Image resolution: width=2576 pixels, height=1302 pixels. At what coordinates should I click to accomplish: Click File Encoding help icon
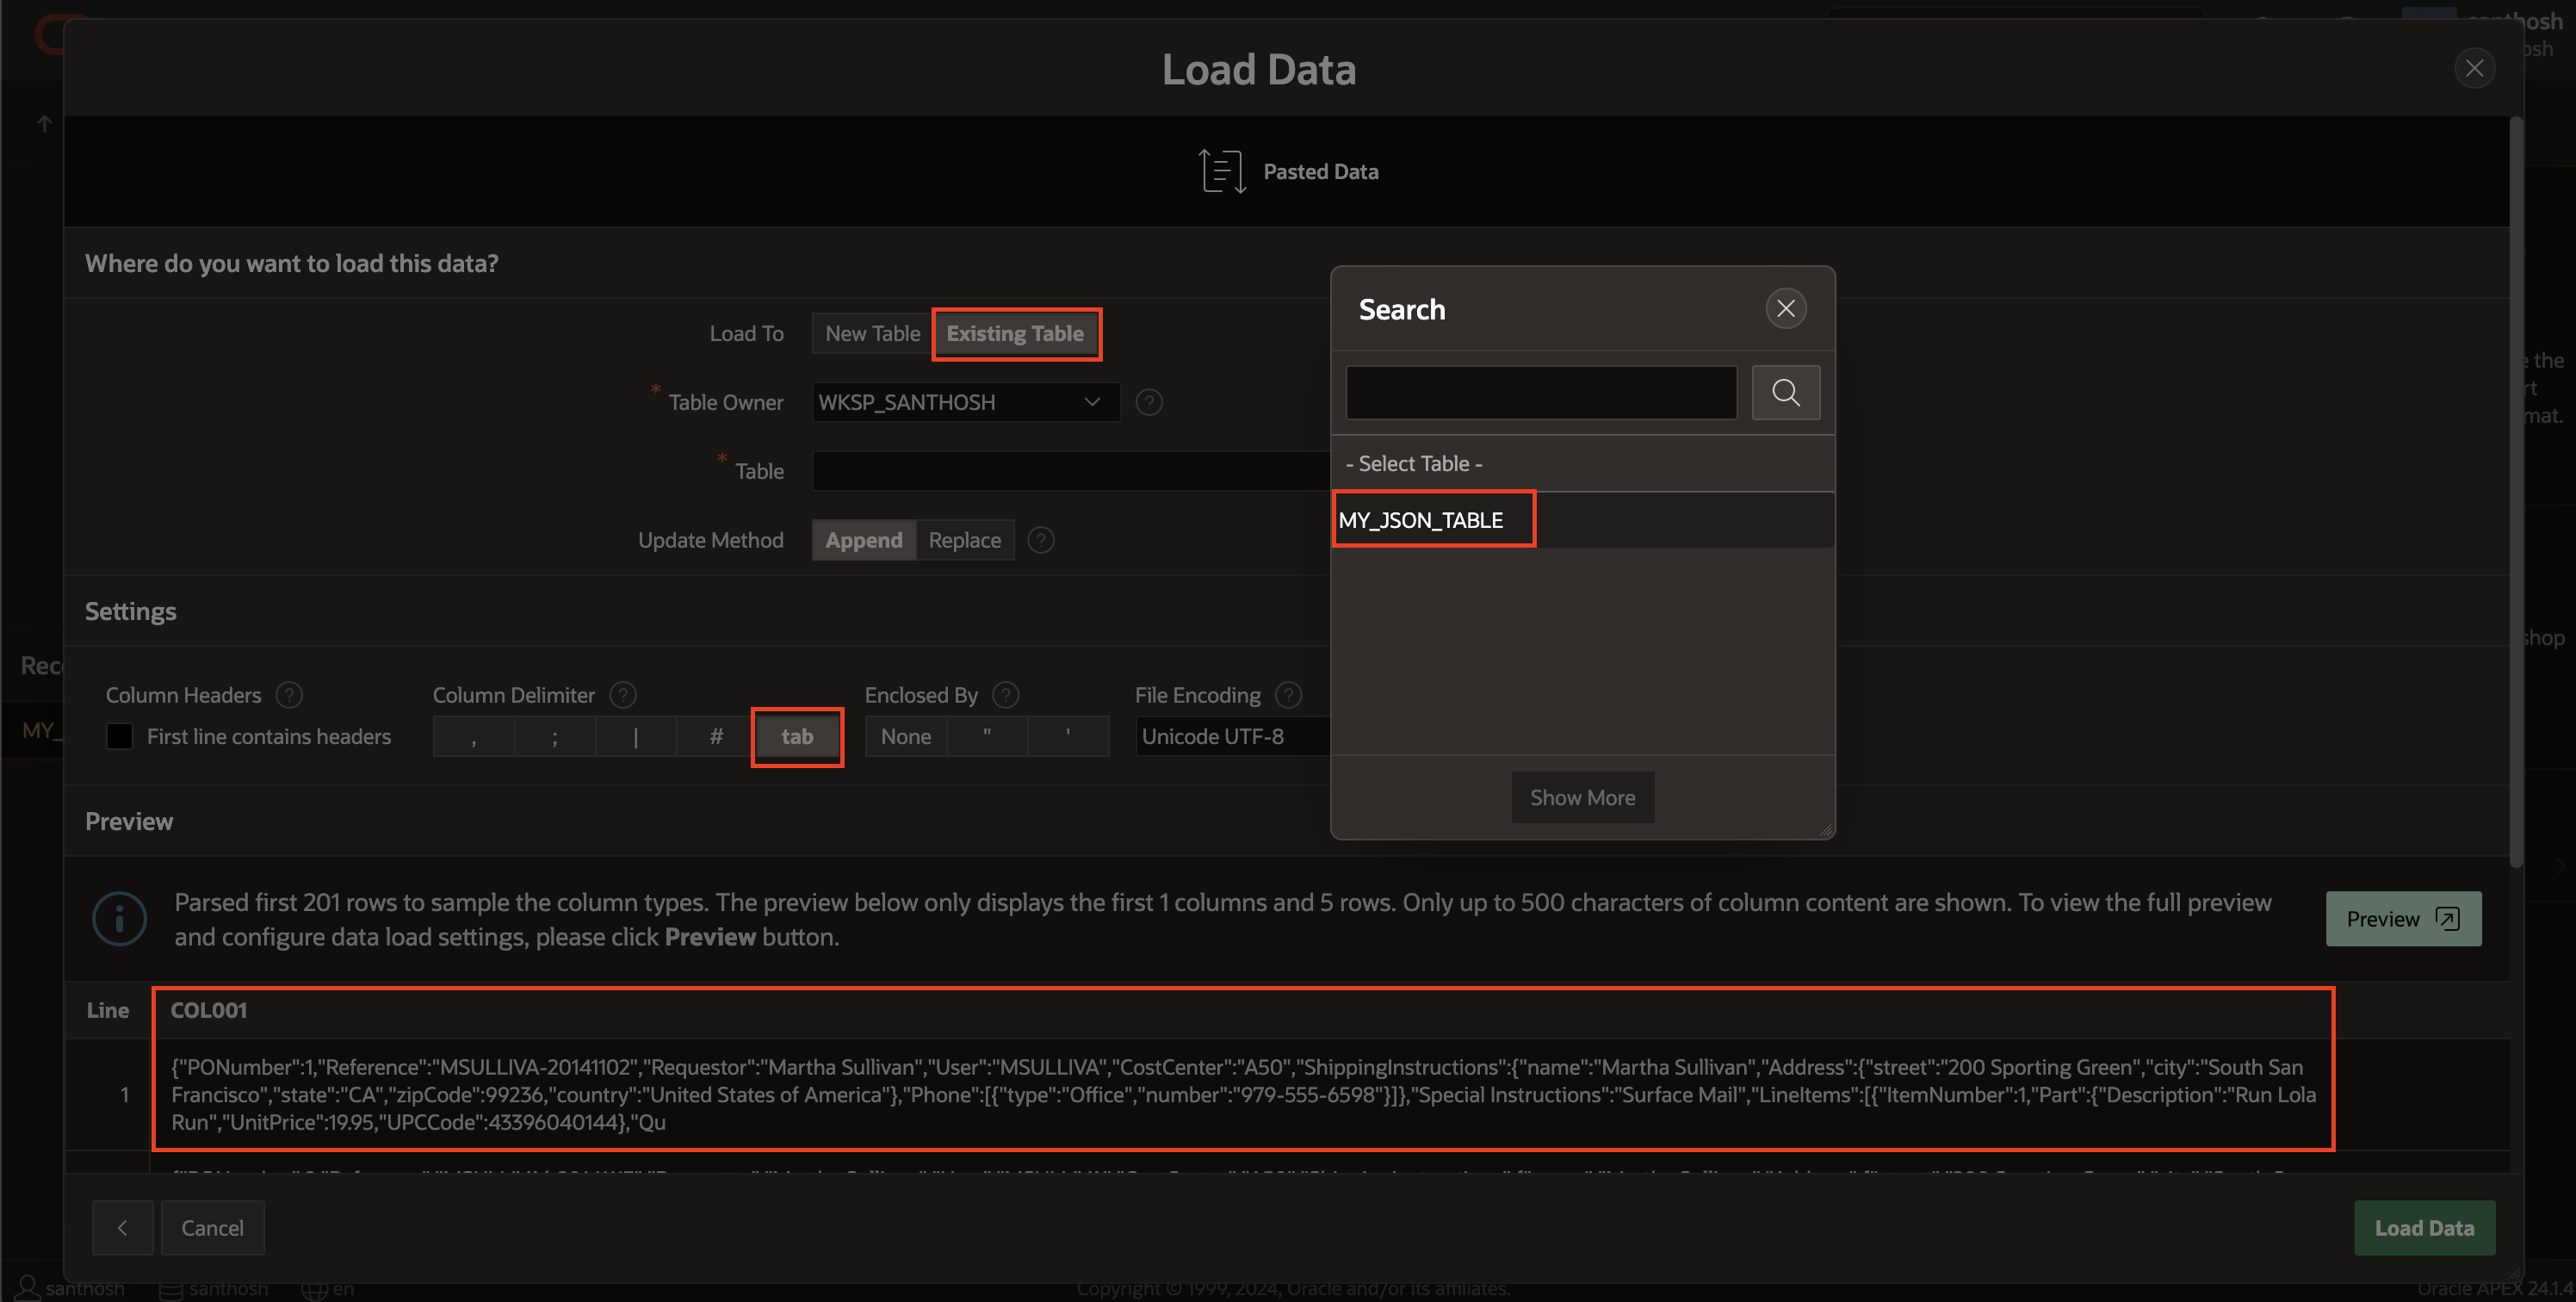click(x=1288, y=695)
